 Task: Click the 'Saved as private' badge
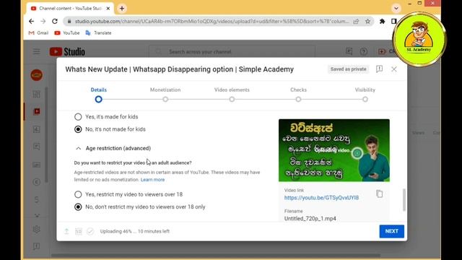(348, 69)
